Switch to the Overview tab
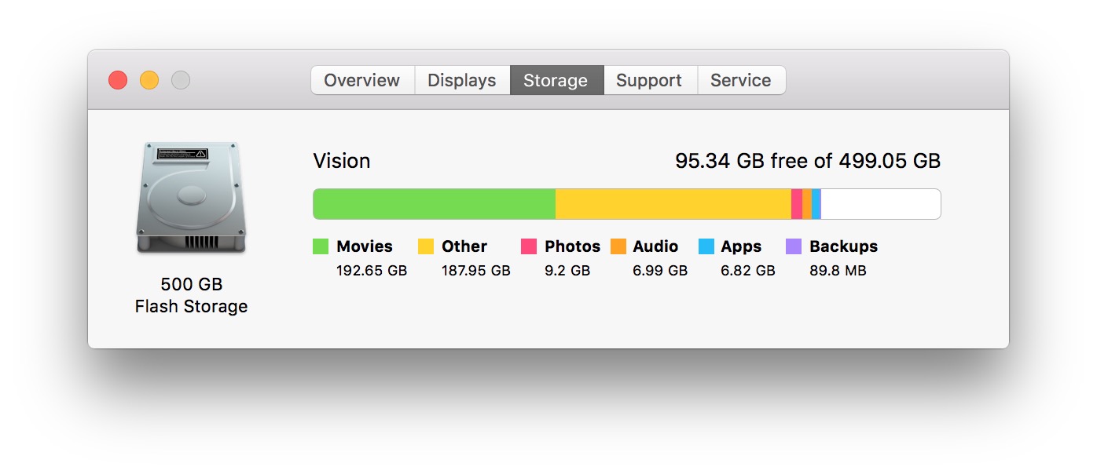 point(361,80)
